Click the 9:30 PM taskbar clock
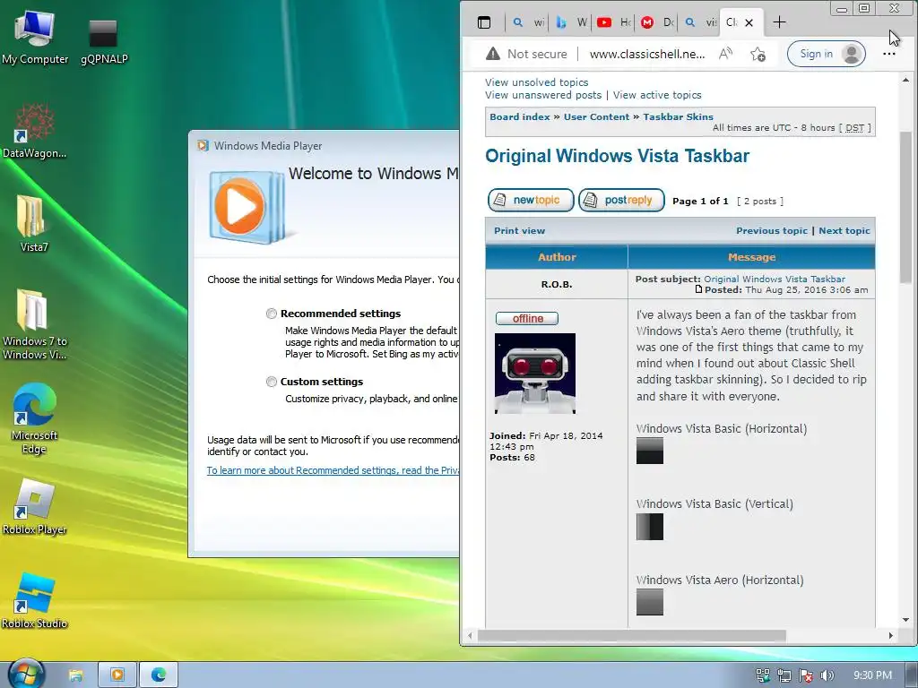The image size is (918, 688). pyautogui.click(x=872, y=675)
